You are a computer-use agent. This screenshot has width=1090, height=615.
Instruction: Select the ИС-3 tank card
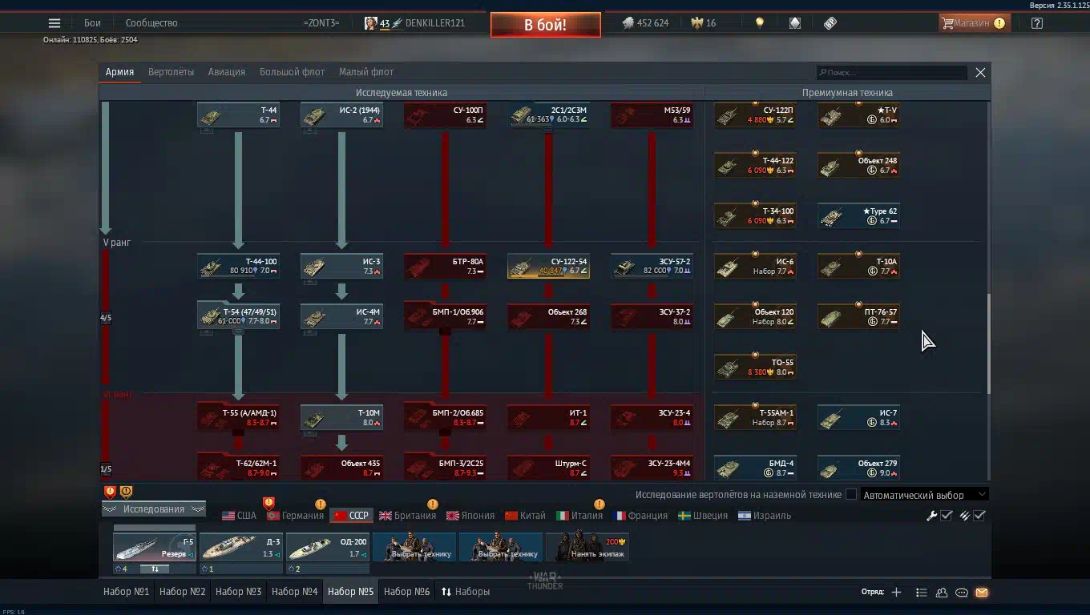(341, 267)
